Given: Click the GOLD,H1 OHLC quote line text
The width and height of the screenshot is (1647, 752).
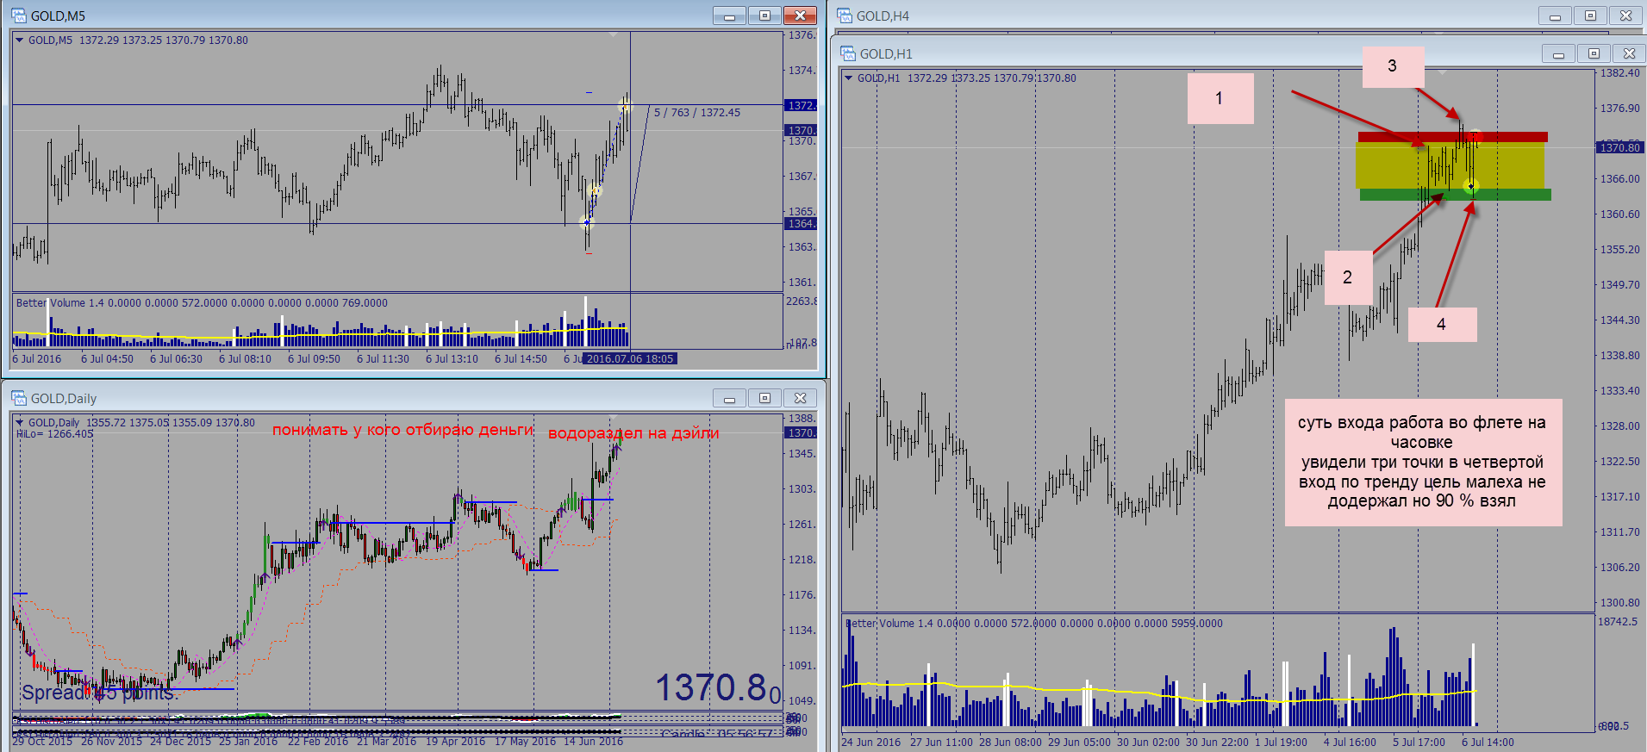Looking at the screenshot, I should click(967, 78).
